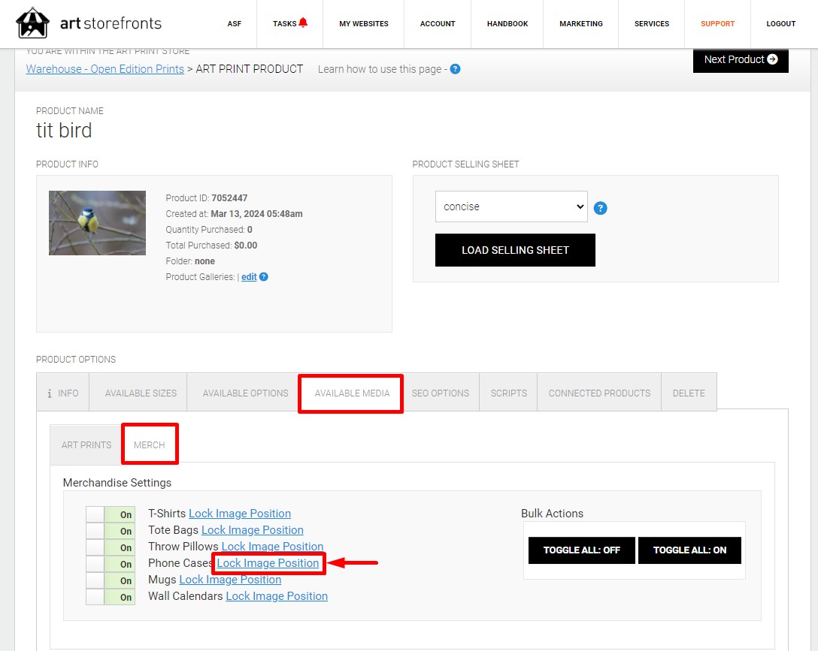Toggle the Wall Calendars switch off
The image size is (818, 651).
tap(111, 597)
